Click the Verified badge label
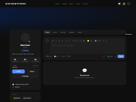 (25, 51)
